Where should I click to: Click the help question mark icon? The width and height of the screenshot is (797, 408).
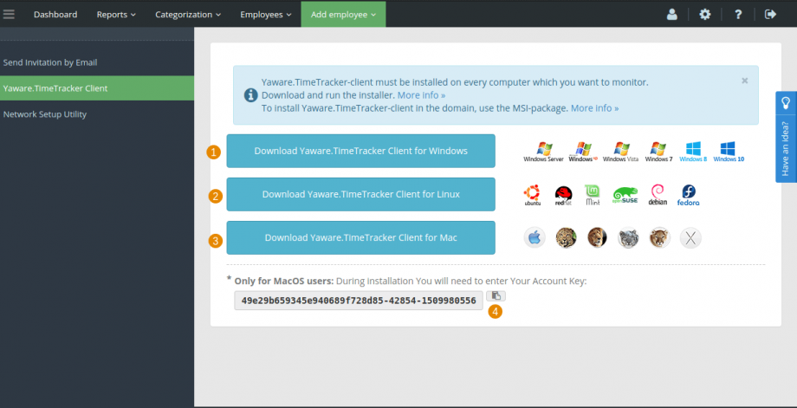738,14
